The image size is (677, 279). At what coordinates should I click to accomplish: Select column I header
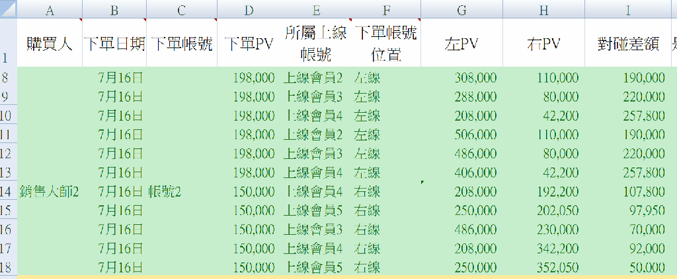[x=628, y=9]
